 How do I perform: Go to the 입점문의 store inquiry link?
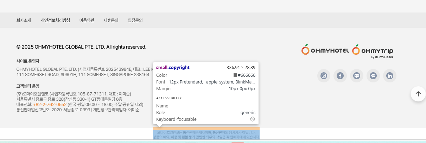click(x=135, y=20)
